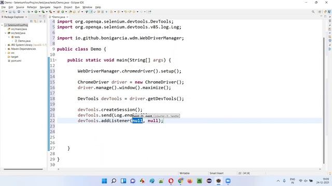Image resolution: width=332 pixels, height=186 pixels.
Task: Click the green Run toolbar icon
Action: pos(36,12)
